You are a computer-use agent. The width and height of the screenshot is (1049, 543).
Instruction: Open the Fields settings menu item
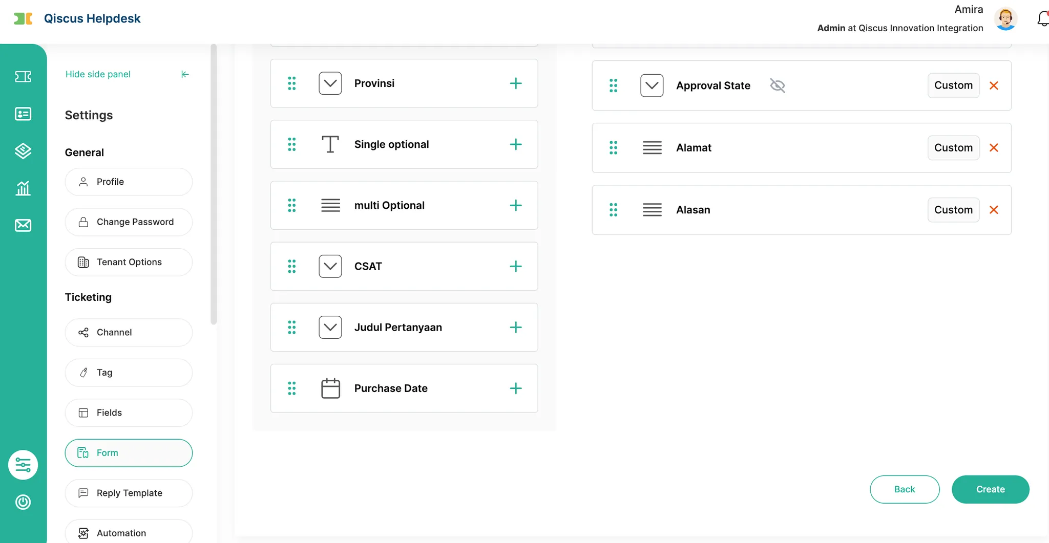tap(129, 413)
